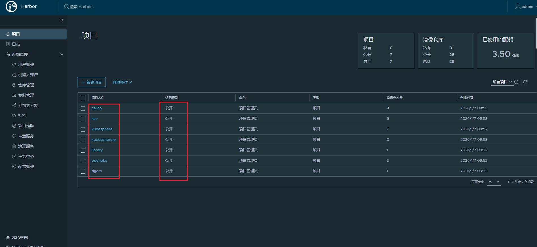The image size is (537, 247).
Task: Click the 浅色主题 sun icon
Action: [x=8, y=237]
